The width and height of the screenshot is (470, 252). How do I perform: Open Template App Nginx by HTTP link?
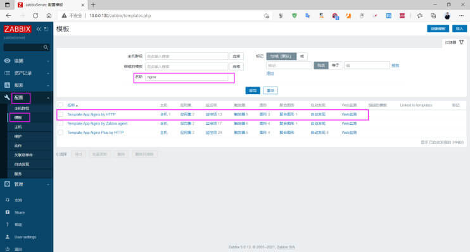[91, 114]
